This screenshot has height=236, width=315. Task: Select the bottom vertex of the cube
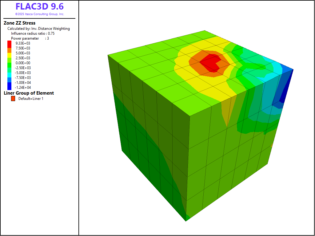tap(186, 220)
